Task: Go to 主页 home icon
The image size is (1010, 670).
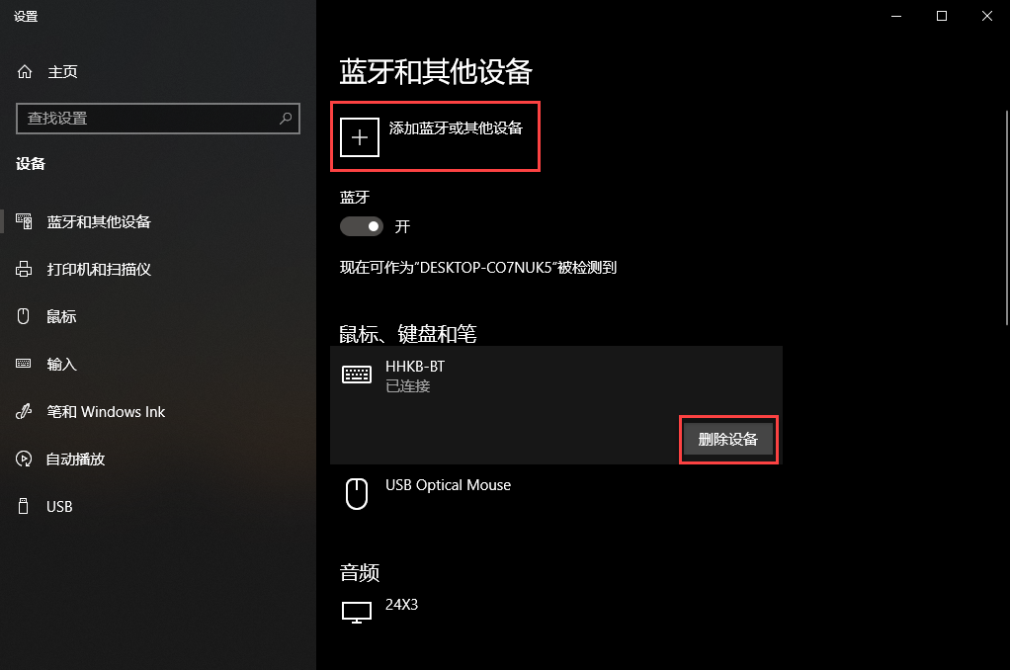Action: coord(25,71)
